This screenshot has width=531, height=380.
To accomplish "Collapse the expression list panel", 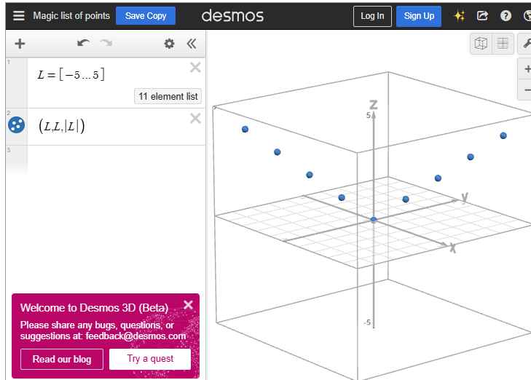I will (x=192, y=44).
